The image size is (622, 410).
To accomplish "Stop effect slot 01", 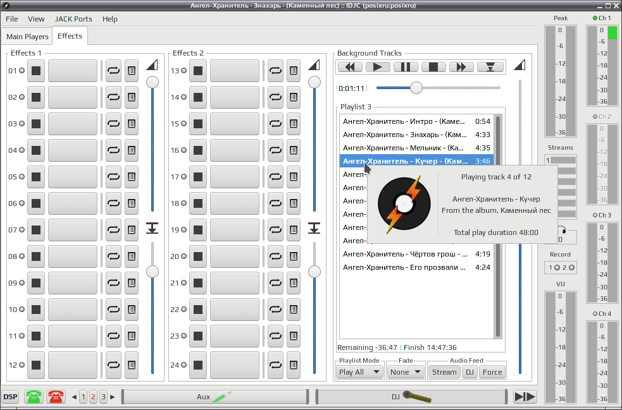I will [x=36, y=71].
